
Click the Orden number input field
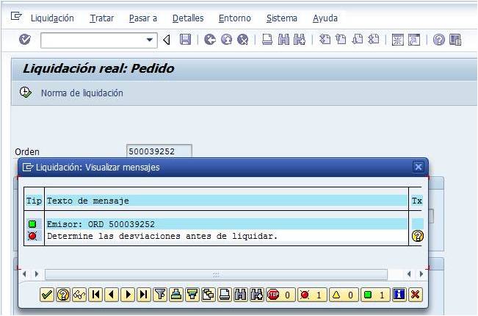tap(159, 151)
